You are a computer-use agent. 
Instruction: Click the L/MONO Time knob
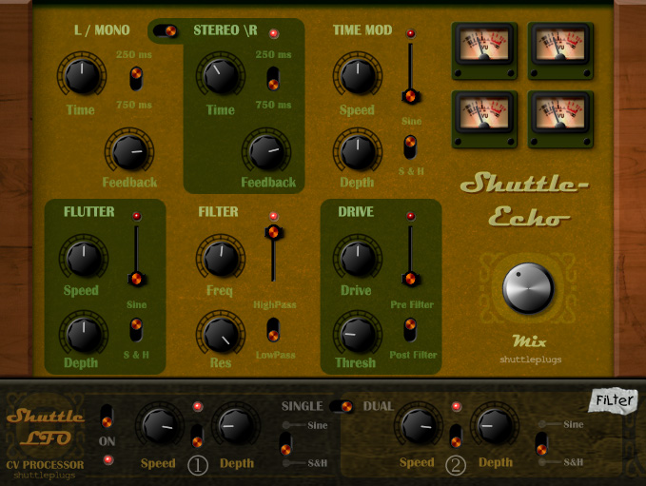[x=82, y=76]
